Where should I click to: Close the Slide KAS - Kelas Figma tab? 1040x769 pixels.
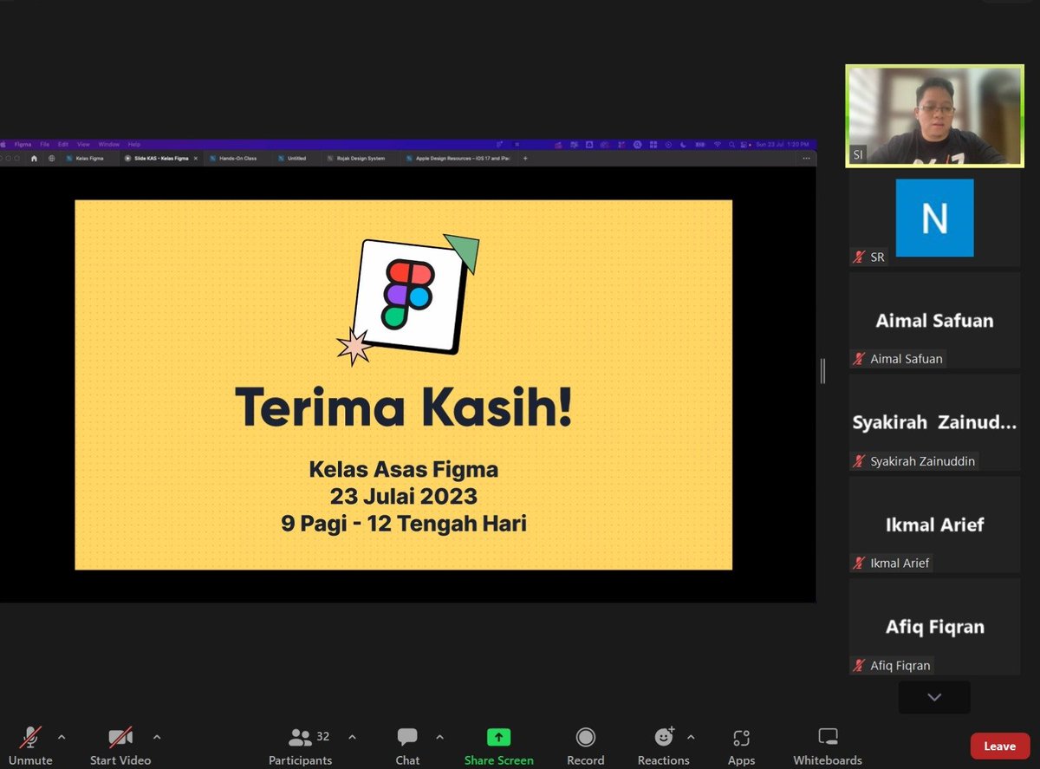(196, 159)
